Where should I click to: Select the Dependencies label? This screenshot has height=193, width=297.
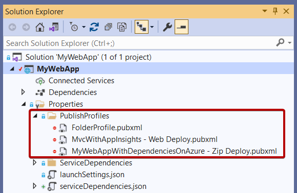click(73, 92)
